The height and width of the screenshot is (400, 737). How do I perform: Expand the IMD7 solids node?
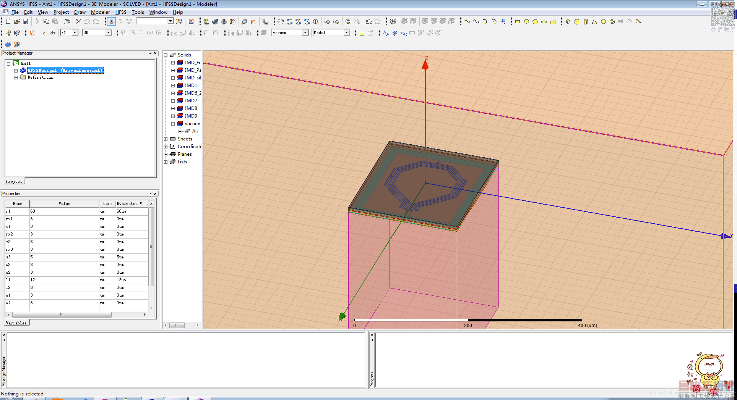tap(173, 101)
